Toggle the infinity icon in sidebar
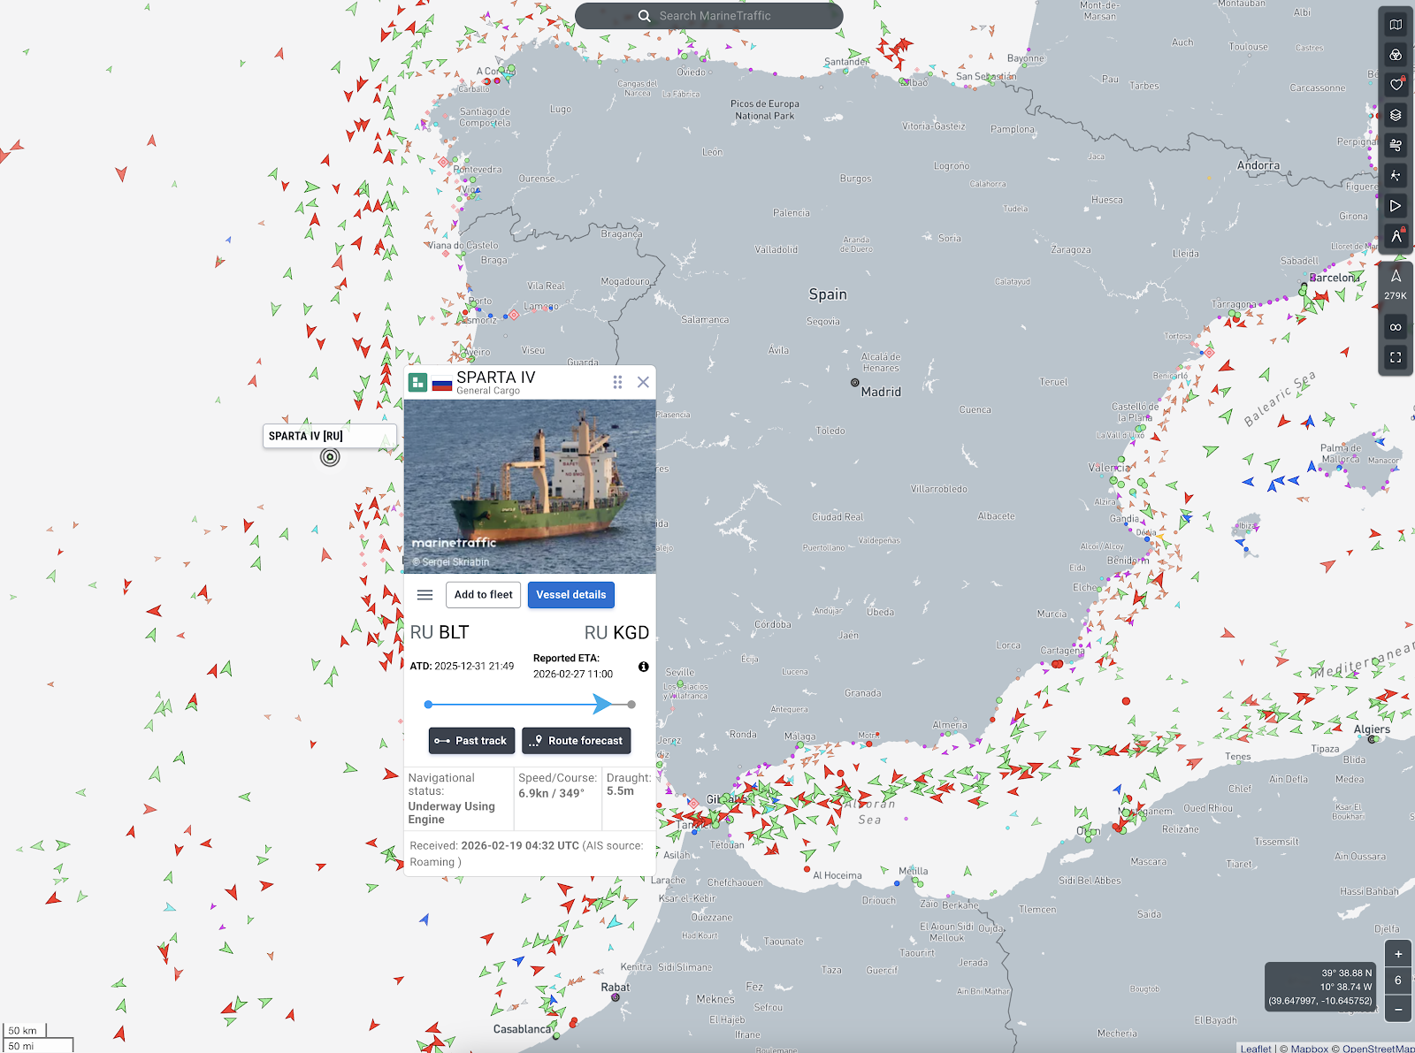Image resolution: width=1415 pixels, height=1053 pixels. pos(1396,327)
